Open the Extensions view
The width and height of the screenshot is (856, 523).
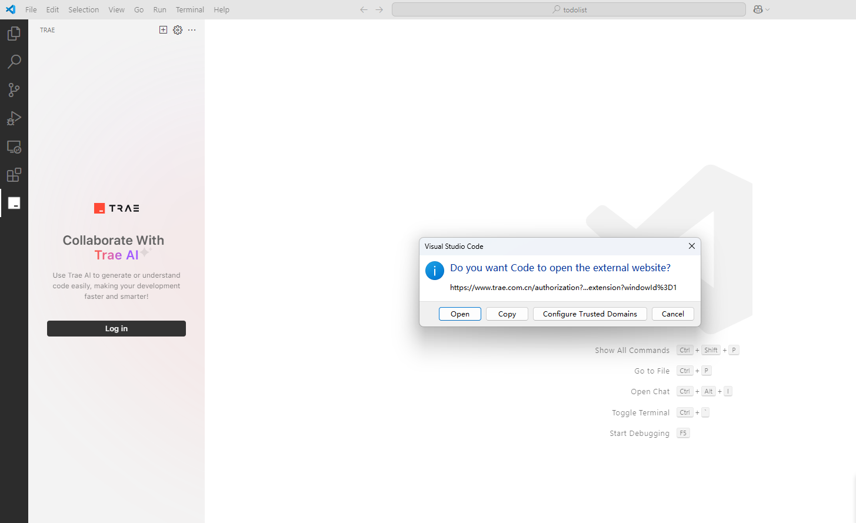coord(14,175)
